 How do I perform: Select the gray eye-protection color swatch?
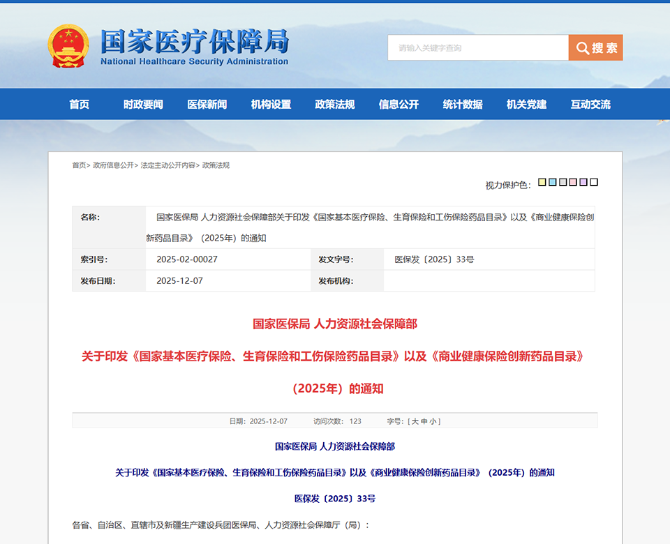pyautogui.click(x=563, y=181)
